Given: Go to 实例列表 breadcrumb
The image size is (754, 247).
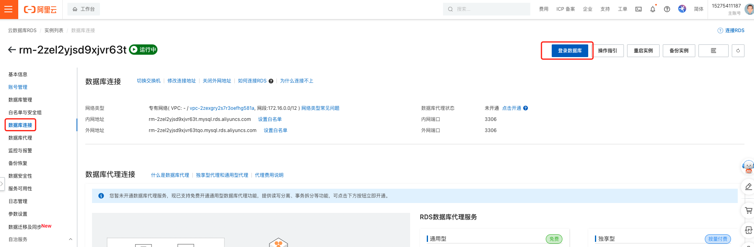Looking at the screenshot, I should point(54,31).
